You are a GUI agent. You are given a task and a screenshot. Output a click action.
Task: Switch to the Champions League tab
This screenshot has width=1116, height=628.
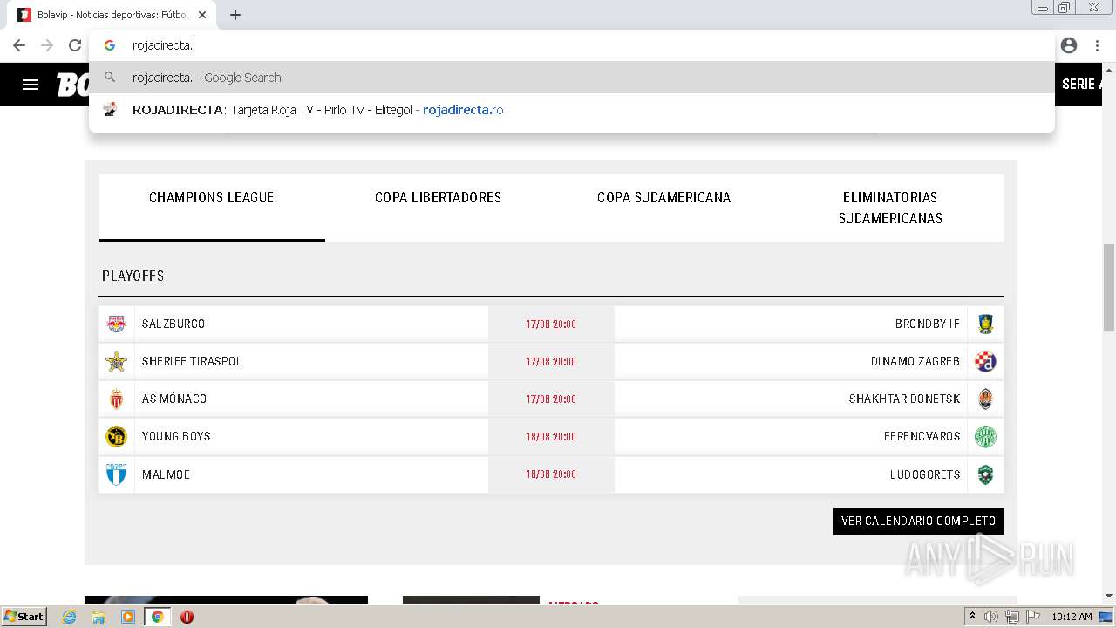pos(212,208)
